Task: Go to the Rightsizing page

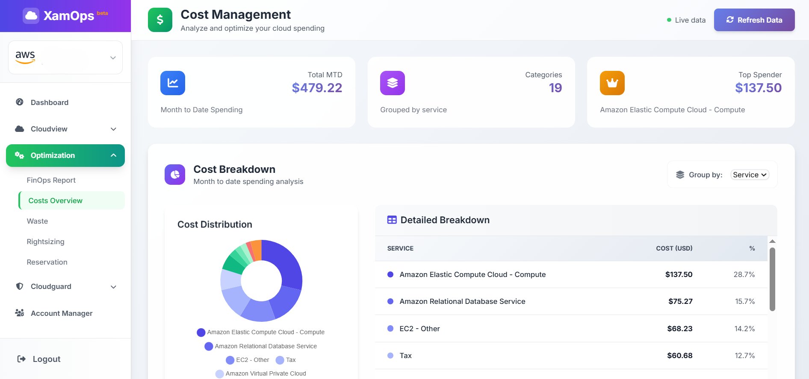Action: click(x=46, y=242)
